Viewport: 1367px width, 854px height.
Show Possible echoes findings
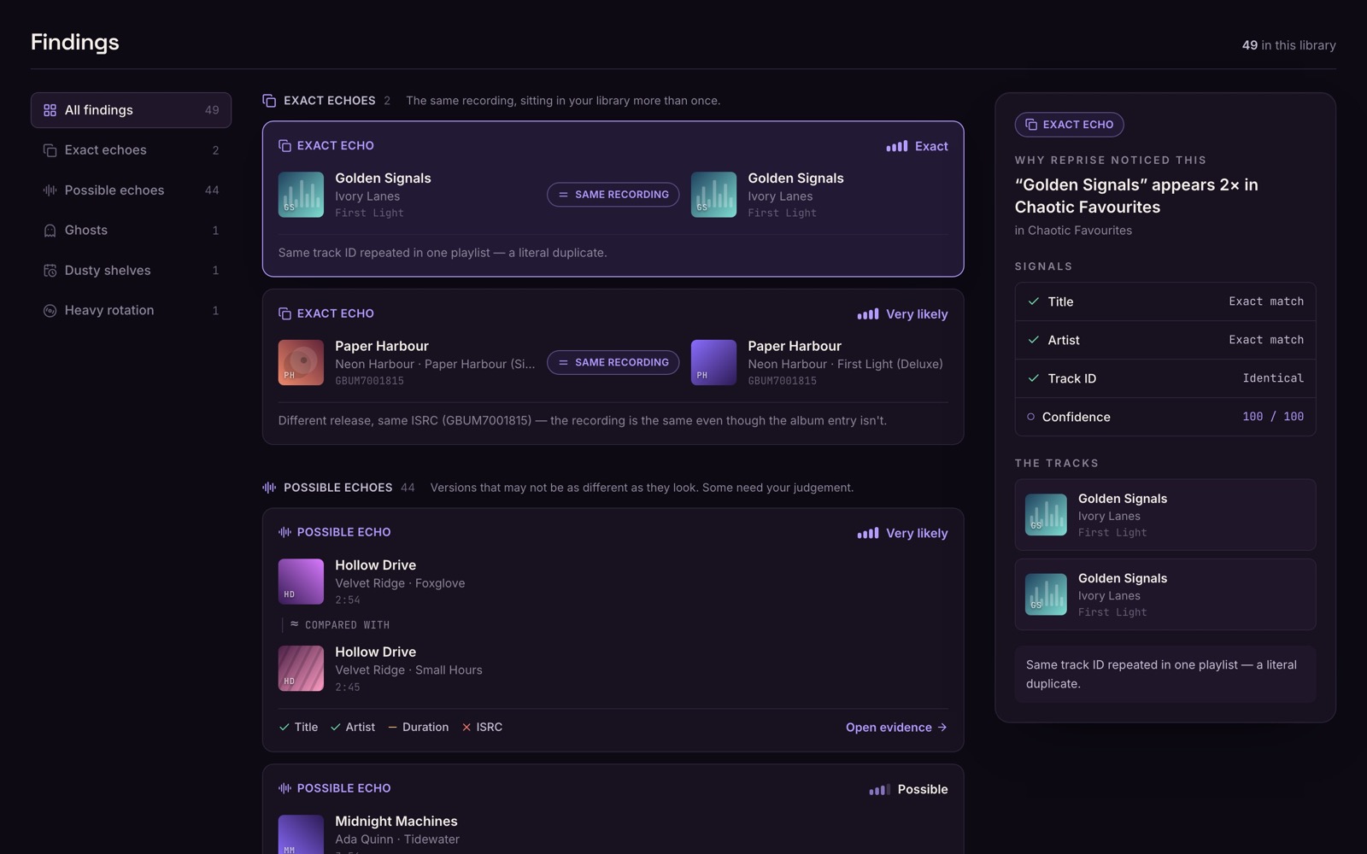[x=131, y=190]
